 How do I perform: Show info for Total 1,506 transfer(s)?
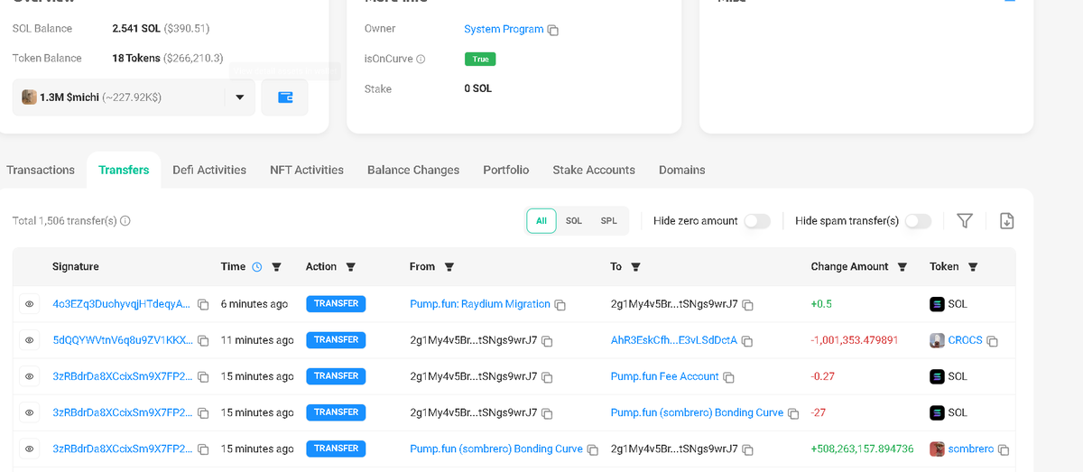coord(125,221)
